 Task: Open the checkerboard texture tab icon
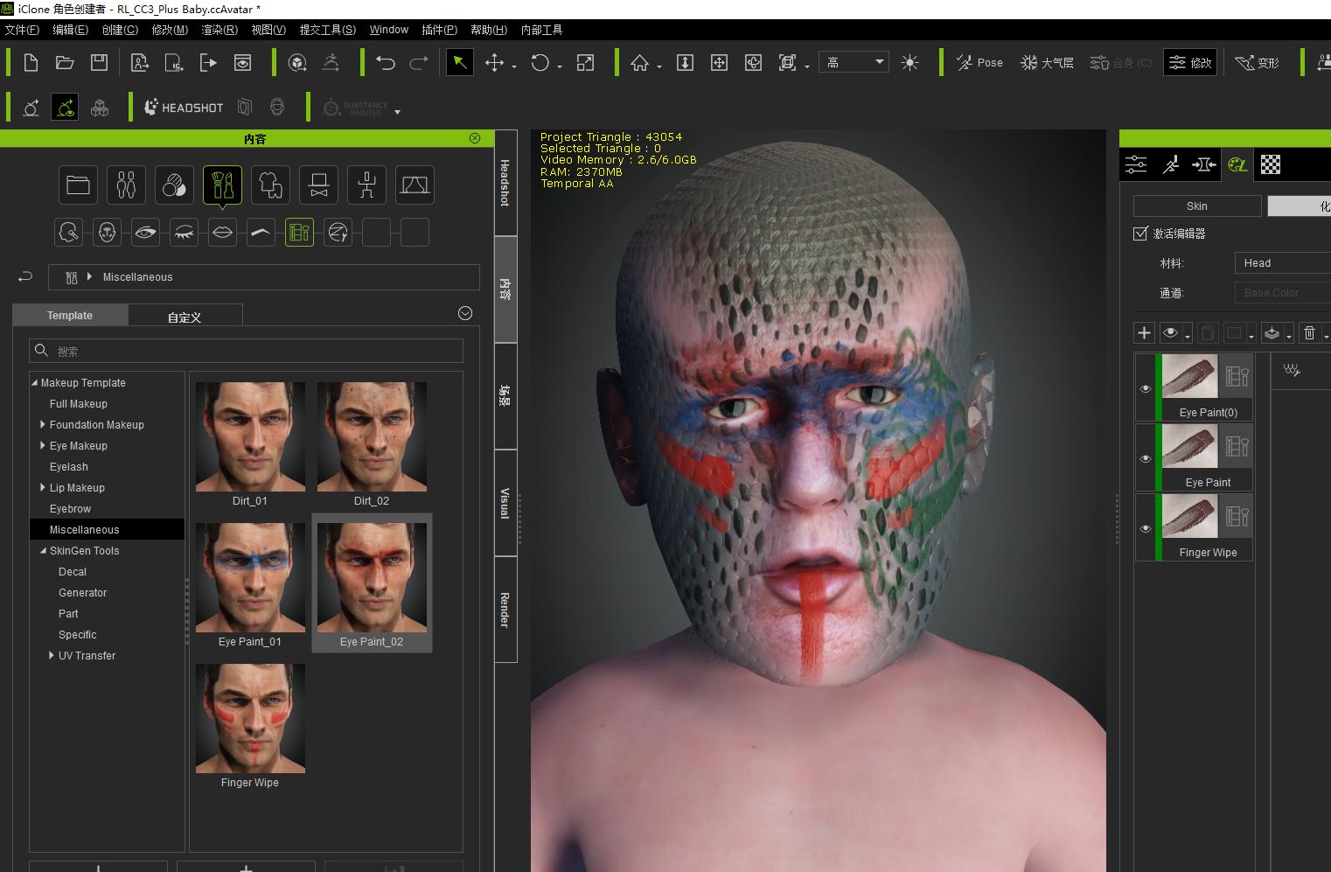tap(1271, 164)
